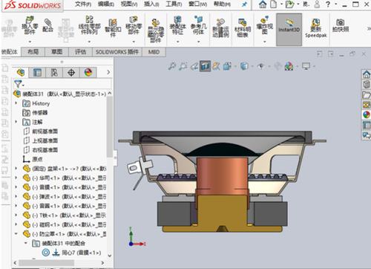Expand the History tree node

tap(16, 103)
